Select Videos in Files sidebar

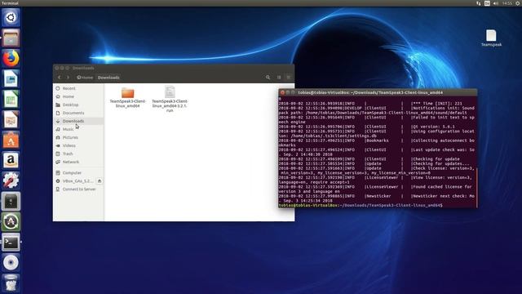pos(78,145)
